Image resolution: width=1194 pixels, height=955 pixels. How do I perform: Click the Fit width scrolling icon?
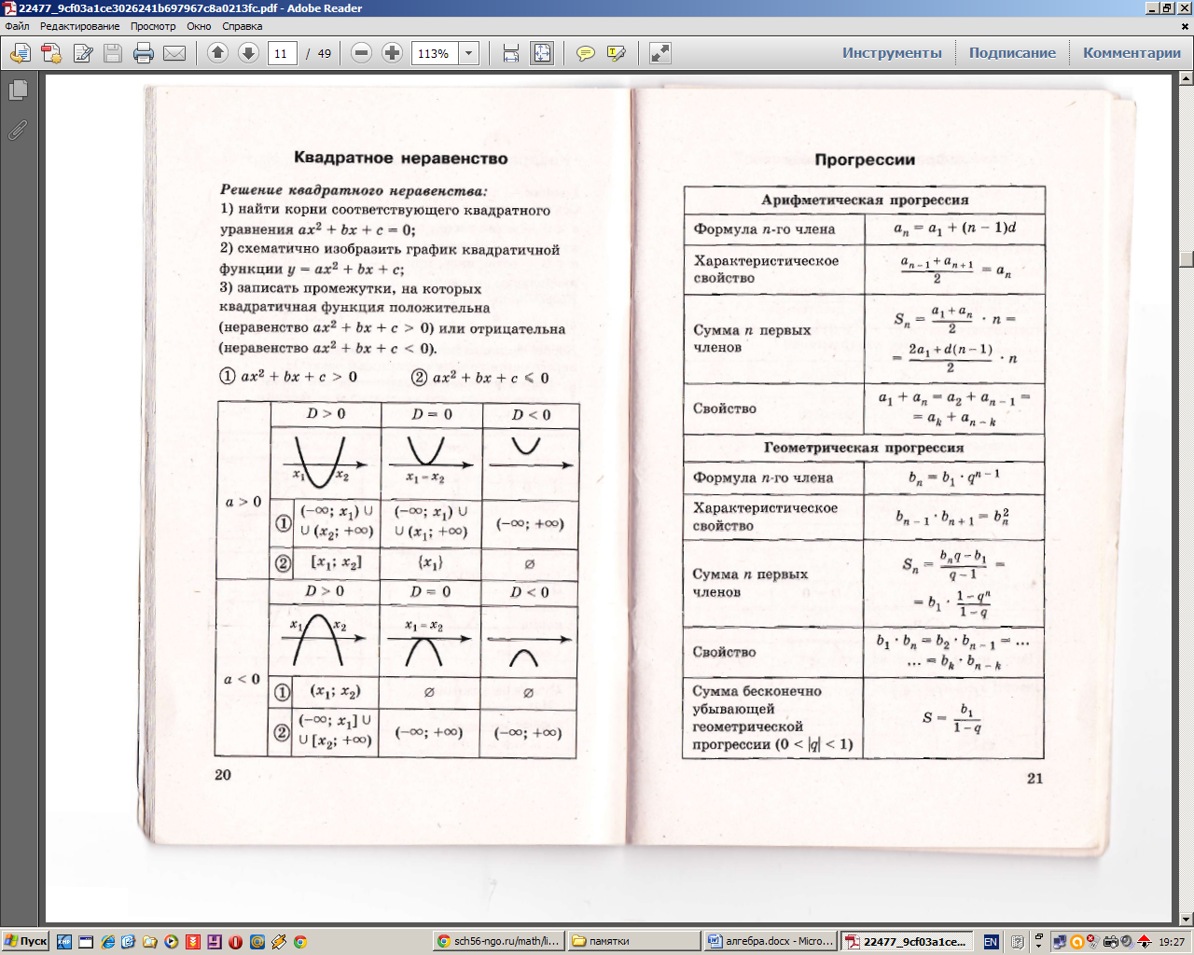[511, 53]
